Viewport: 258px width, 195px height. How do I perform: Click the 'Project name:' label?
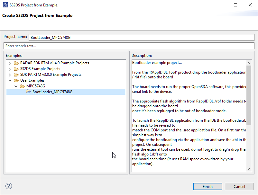coord(15,37)
